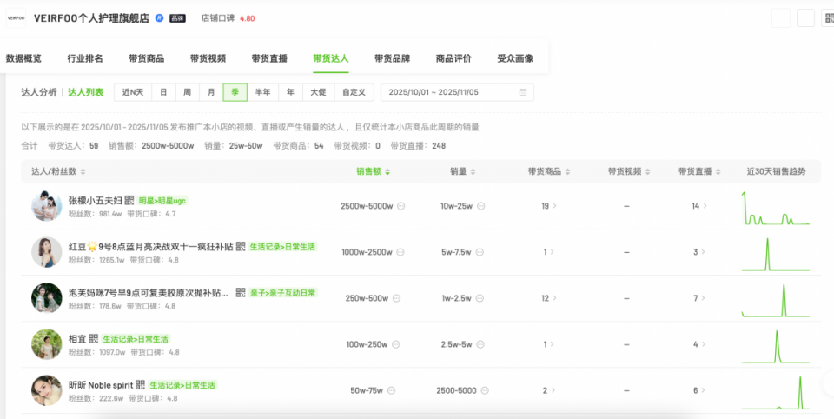
Task: Sort by 达人/粉丝数 column sort icon
Action: 83,171
